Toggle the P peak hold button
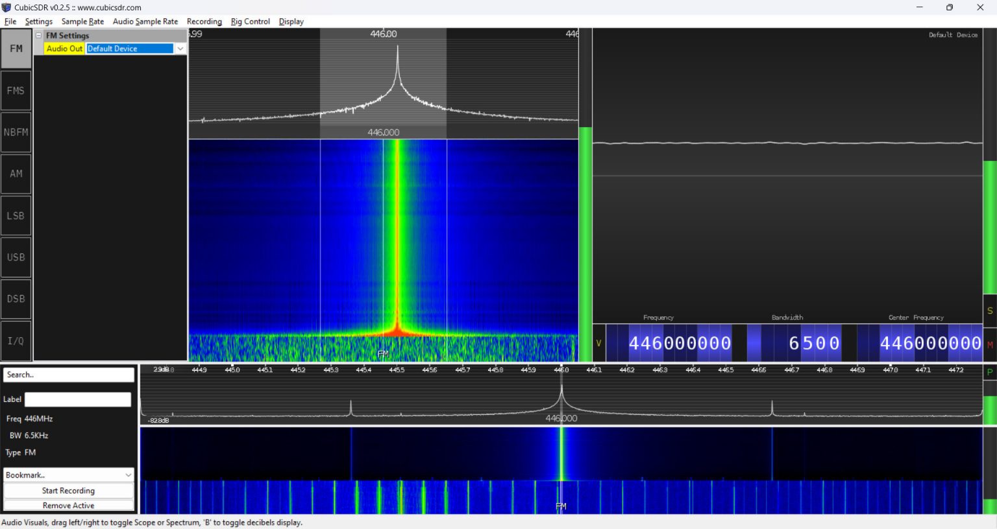This screenshot has height=529, width=997. (990, 372)
